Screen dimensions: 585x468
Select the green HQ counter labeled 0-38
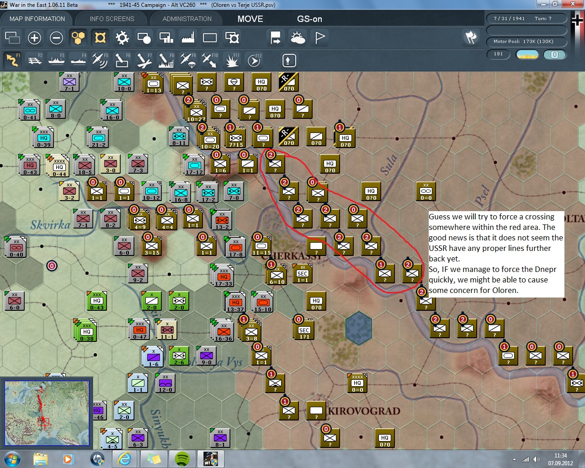pos(85,331)
